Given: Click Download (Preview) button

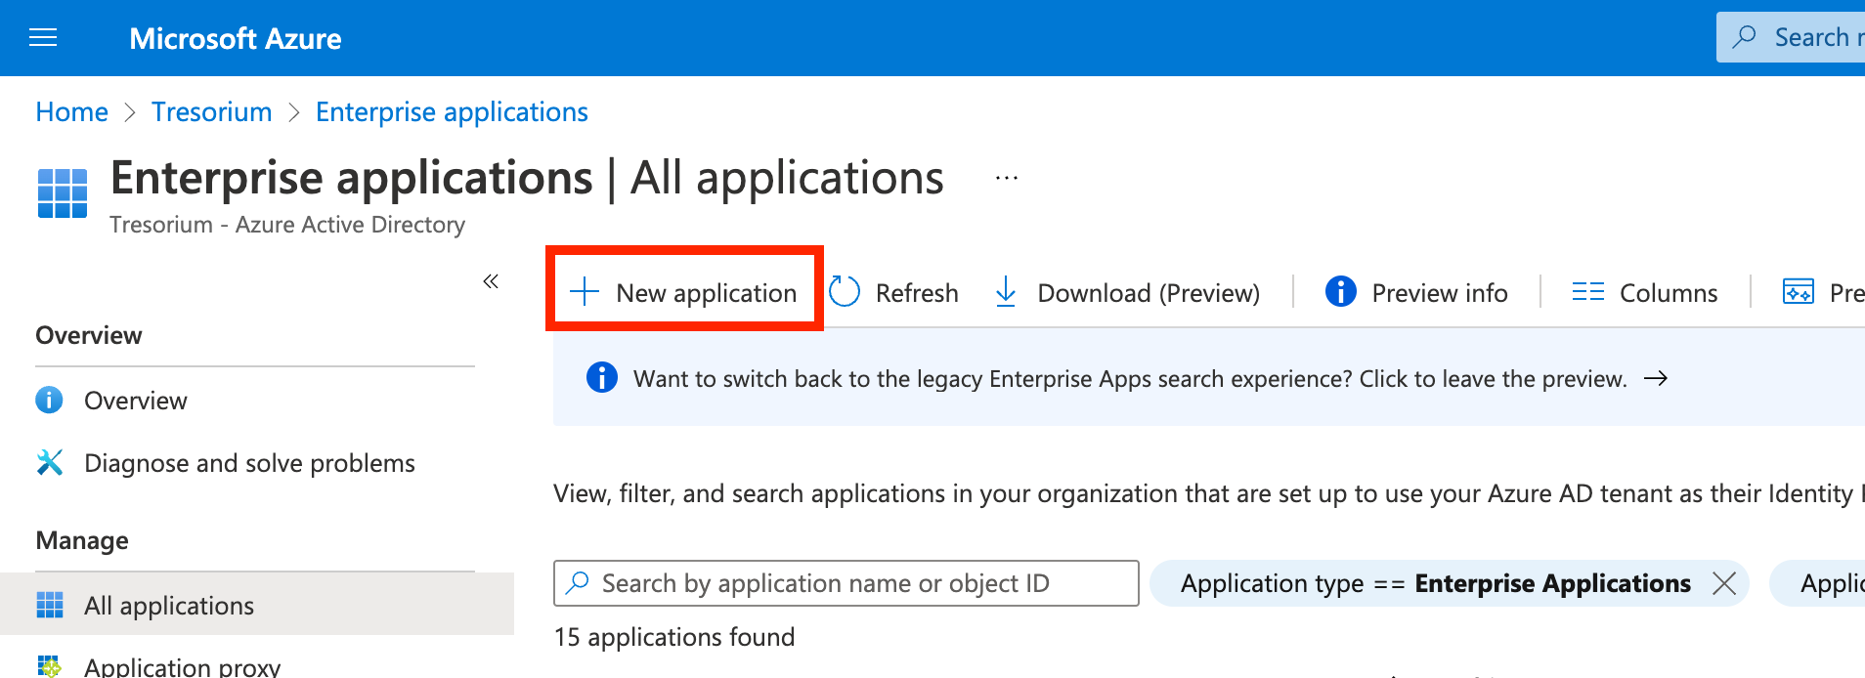Looking at the screenshot, I should tap(1127, 292).
